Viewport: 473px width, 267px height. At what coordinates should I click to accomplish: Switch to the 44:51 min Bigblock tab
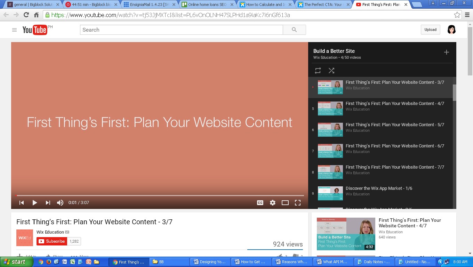click(x=91, y=5)
